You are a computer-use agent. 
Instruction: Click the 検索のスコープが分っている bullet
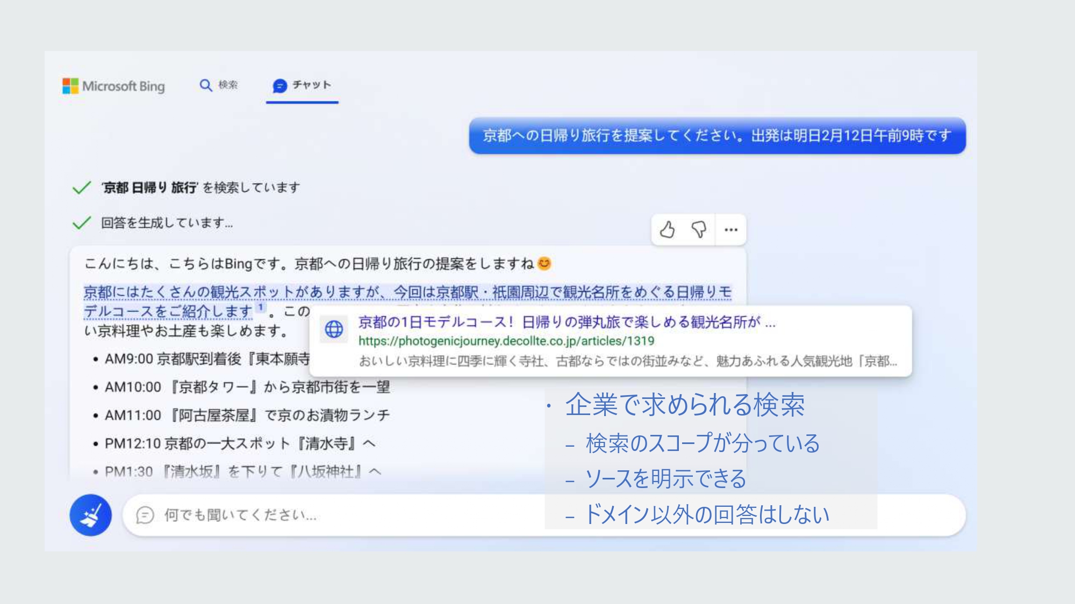click(703, 443)
